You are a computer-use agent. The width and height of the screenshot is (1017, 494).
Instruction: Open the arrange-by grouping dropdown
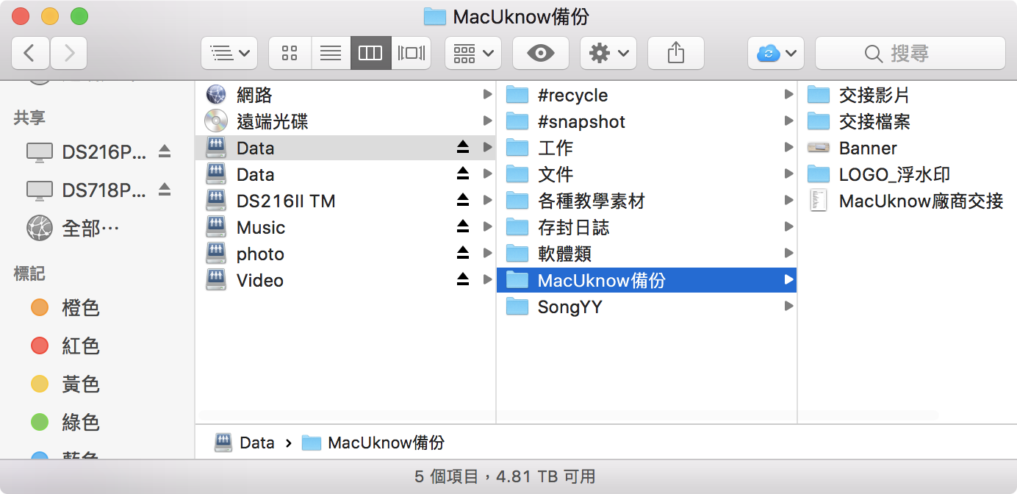click(473, 53)
